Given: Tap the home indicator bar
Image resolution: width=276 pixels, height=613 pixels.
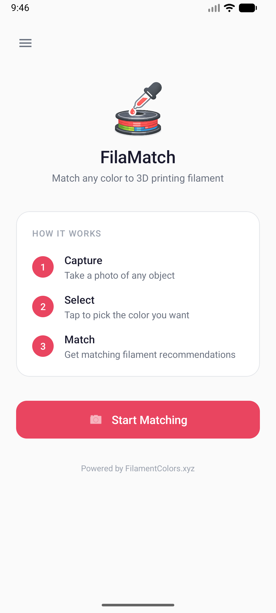Looking at the screenshot, I should [x=138, y=605].
